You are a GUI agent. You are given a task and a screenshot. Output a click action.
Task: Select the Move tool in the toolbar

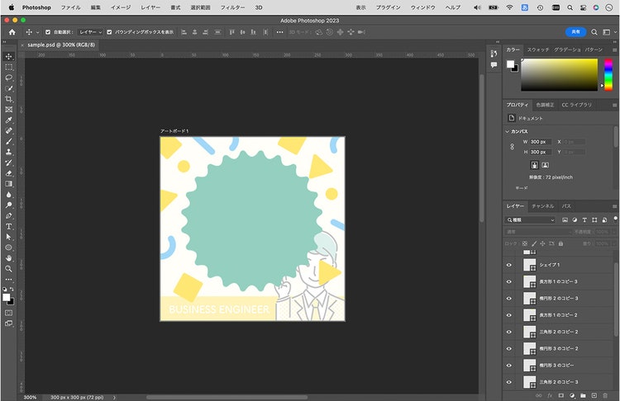click(x=9, y=56)
